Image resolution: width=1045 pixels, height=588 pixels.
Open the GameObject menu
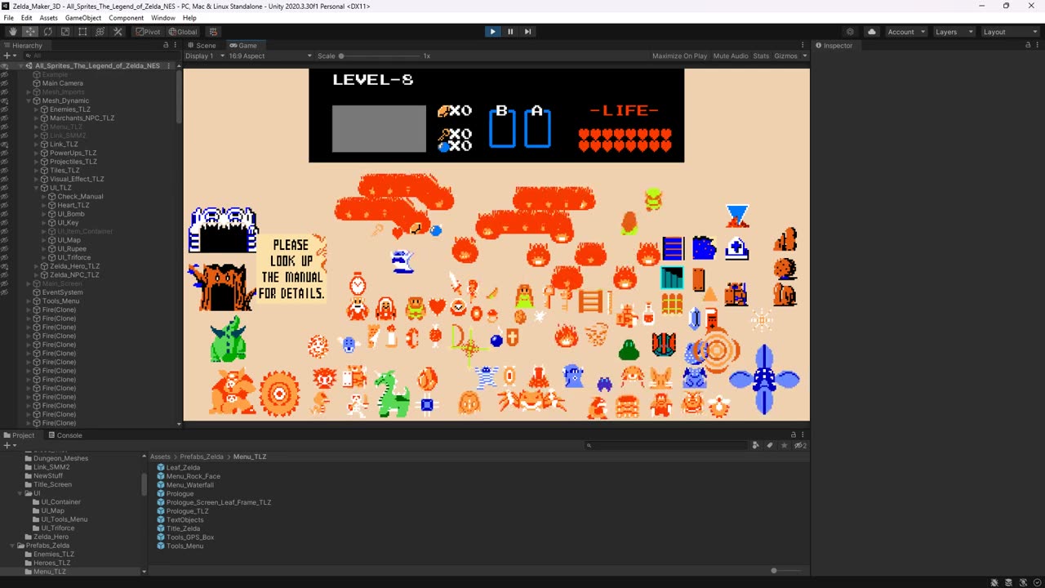tap(83, 18)
